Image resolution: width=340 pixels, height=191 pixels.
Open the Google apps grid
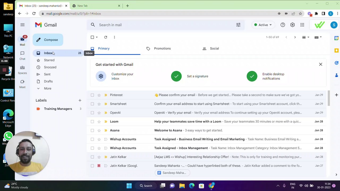point(302,25)
